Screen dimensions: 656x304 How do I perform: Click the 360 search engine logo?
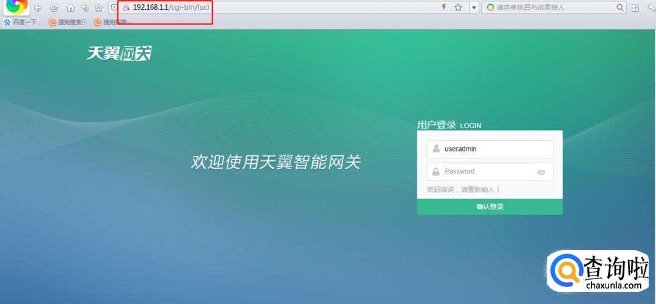tap(490, 7)
